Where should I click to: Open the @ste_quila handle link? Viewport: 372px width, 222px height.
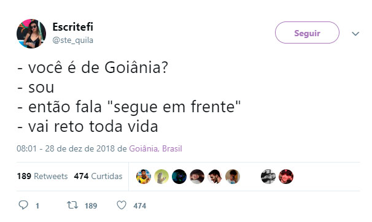(x=72, y=40)
